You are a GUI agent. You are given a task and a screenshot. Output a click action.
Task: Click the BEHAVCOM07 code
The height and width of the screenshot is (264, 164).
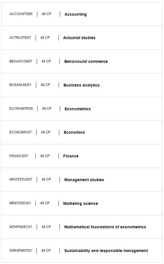[x=21, y=61]
